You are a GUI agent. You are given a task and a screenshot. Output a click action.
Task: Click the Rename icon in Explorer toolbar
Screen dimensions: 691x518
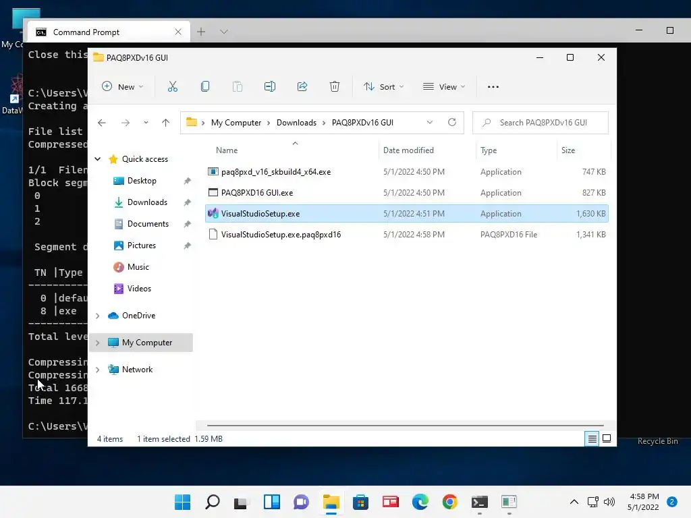270,87
